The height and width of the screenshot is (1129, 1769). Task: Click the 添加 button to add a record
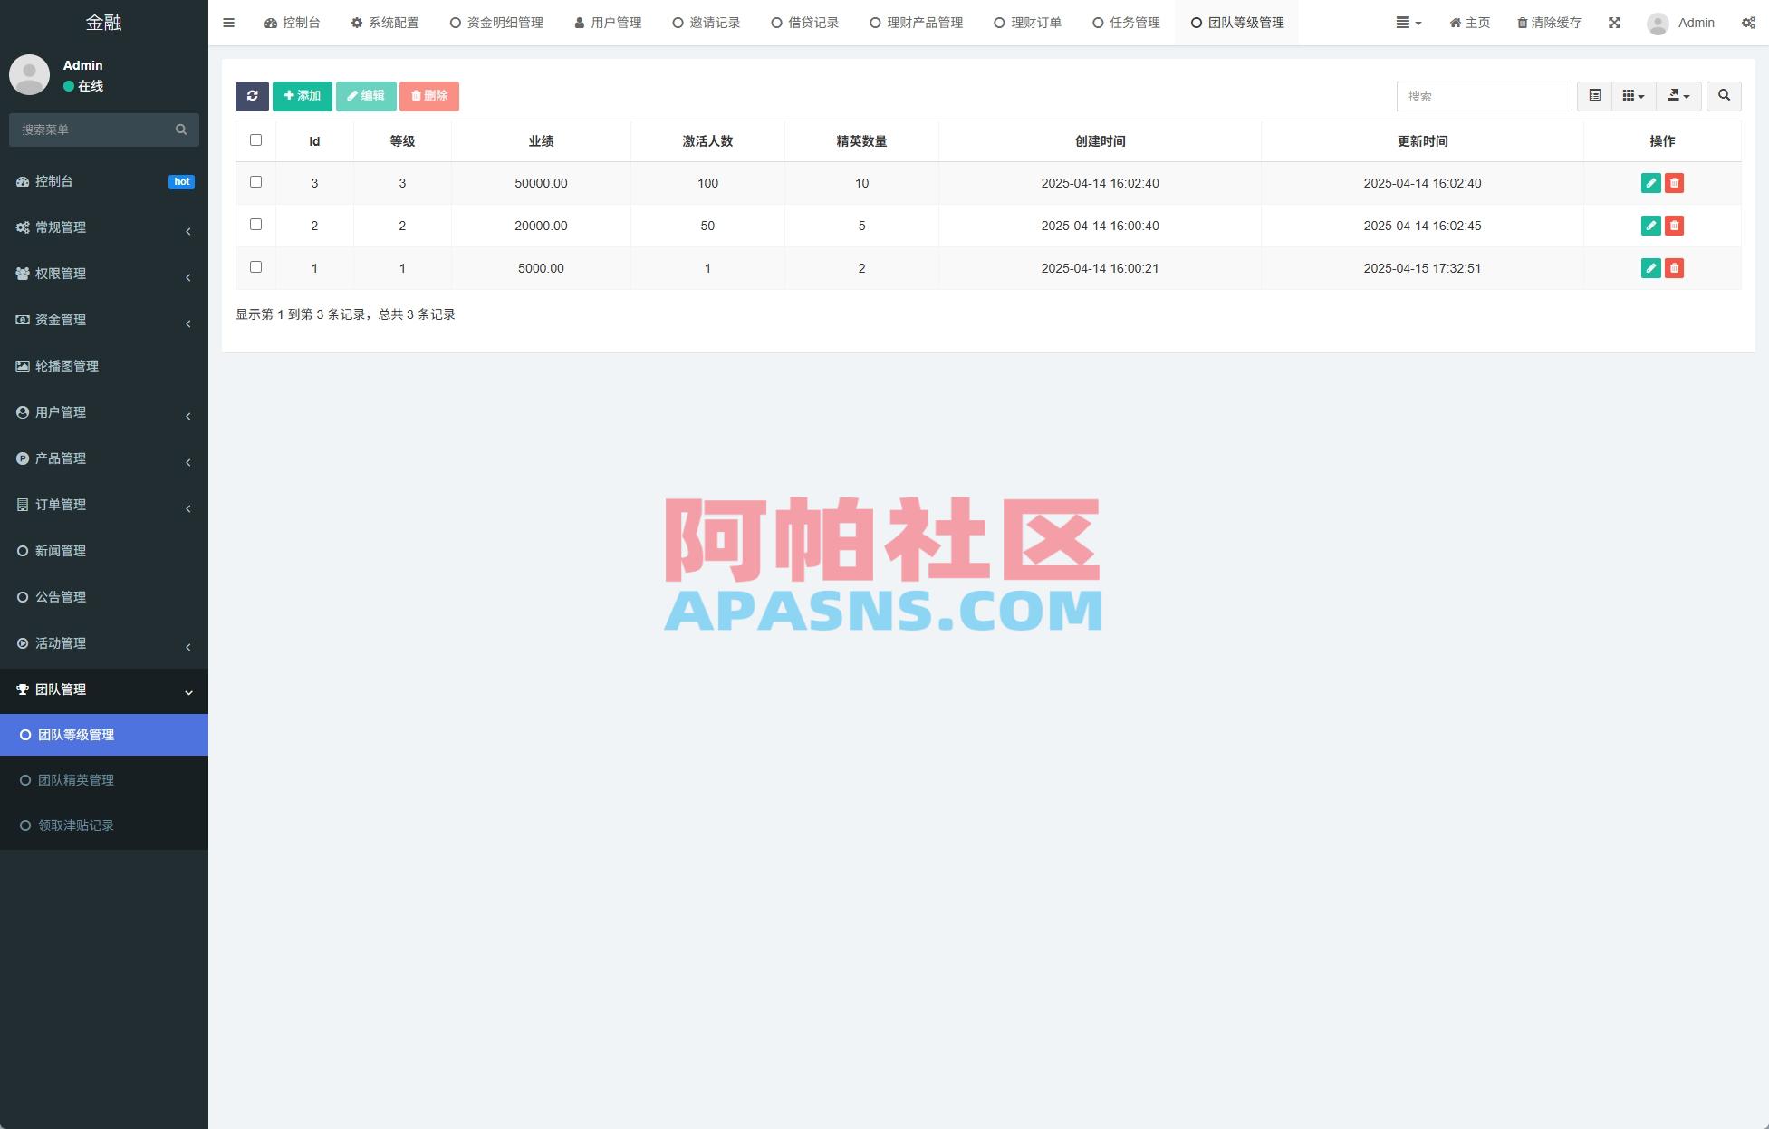pos(302,95)
